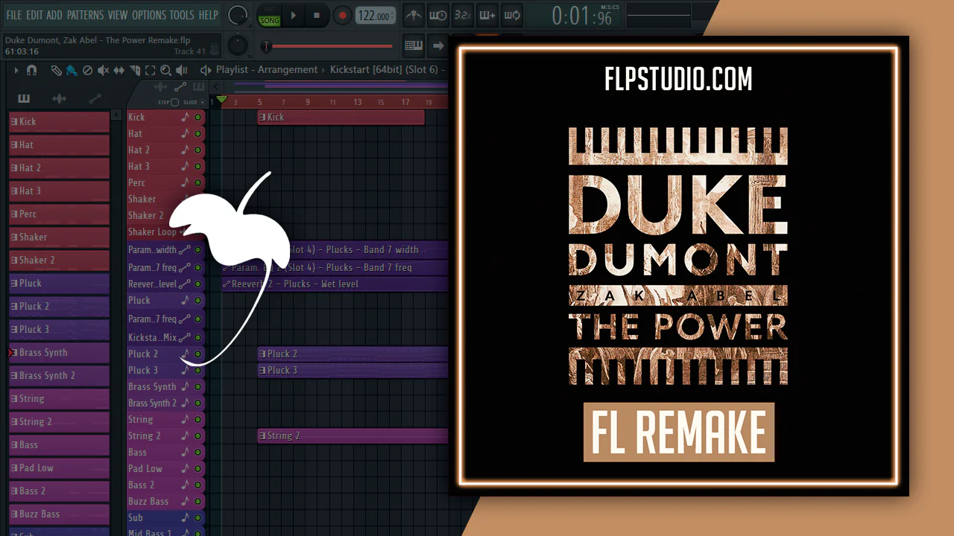Open the OPTIONS menu
954x536 pixels.
tap(149, 15)
